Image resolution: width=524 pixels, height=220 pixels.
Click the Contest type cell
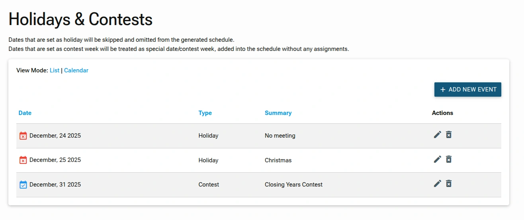209,185
